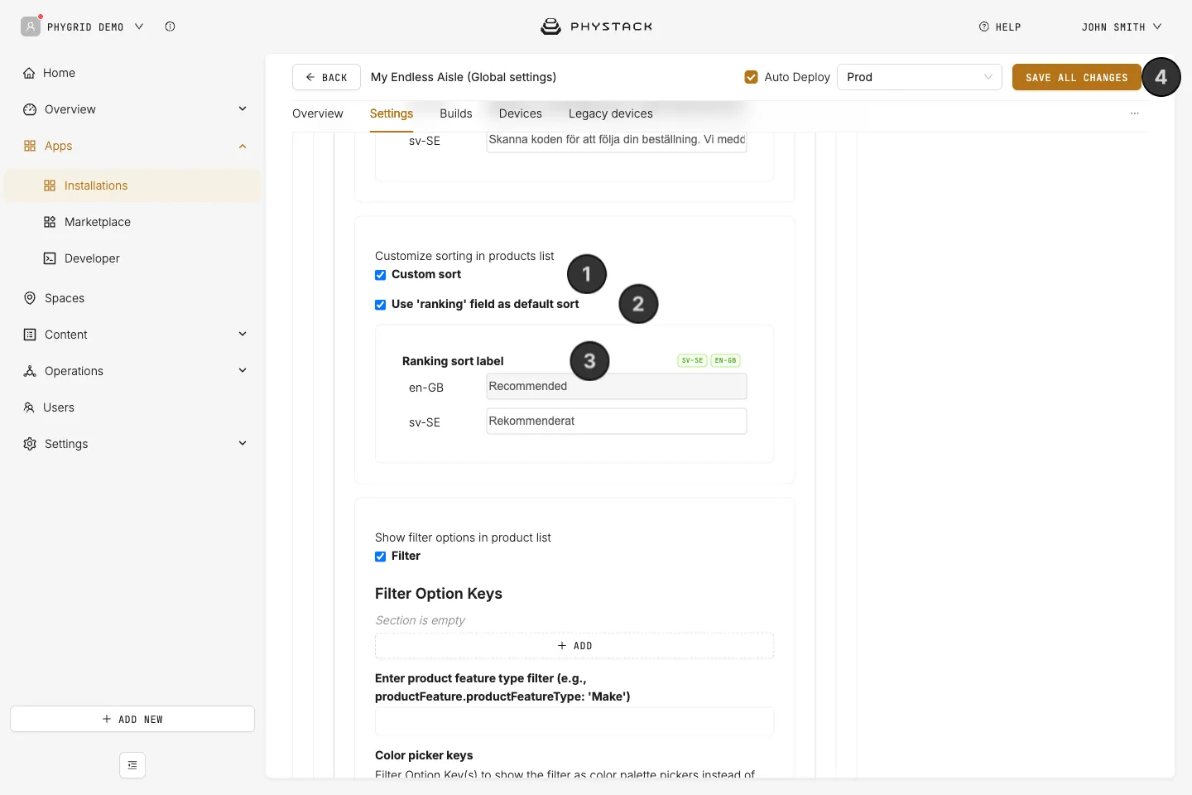Click the Users people icon
This screenshot has height=795, width=1192.
click(x=29, y=407)
